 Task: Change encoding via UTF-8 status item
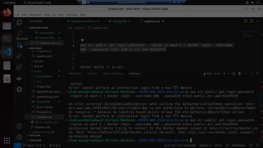[x=218, y=145]
